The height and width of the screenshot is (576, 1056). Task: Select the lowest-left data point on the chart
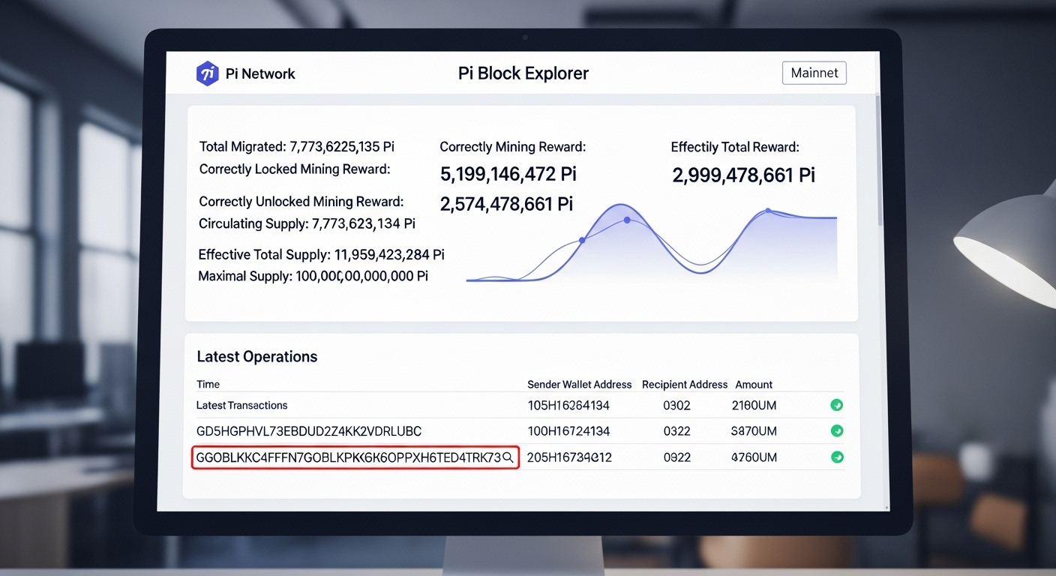581,240
